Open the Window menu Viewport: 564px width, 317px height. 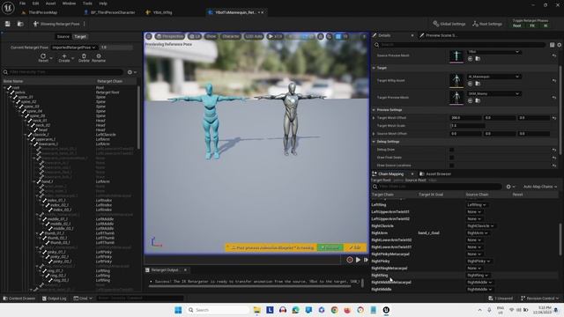pyautogui.click(x=69, y=4)
